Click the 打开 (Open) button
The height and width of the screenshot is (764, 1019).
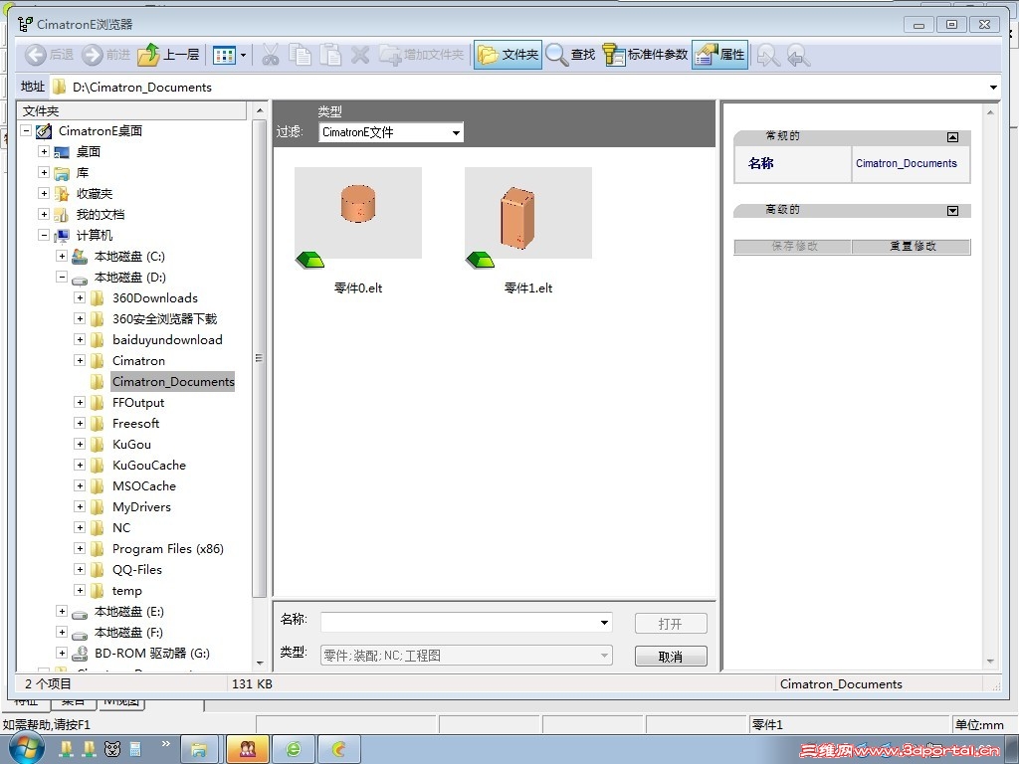[x=671, y=624]
